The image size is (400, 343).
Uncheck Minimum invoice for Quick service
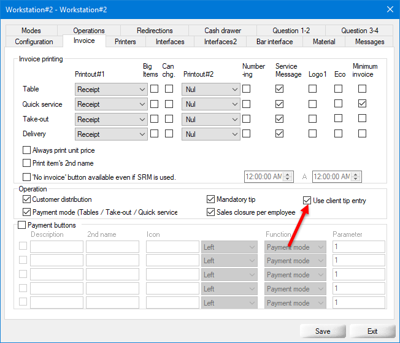362,104
